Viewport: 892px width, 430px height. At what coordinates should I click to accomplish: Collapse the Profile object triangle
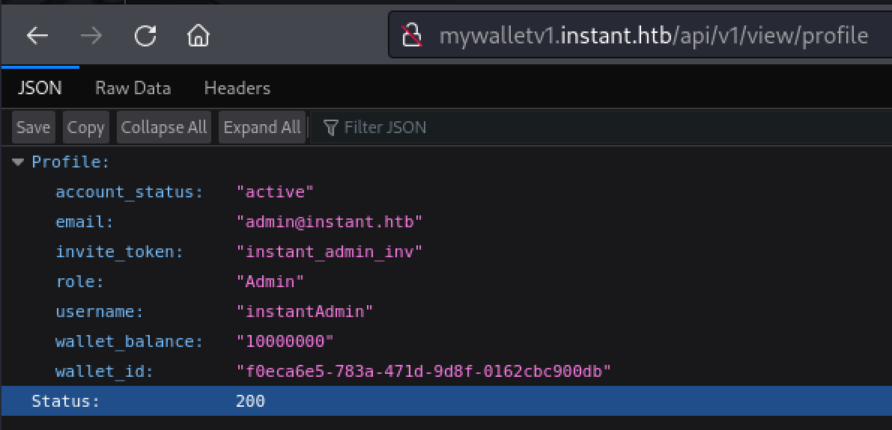point(18,162)
